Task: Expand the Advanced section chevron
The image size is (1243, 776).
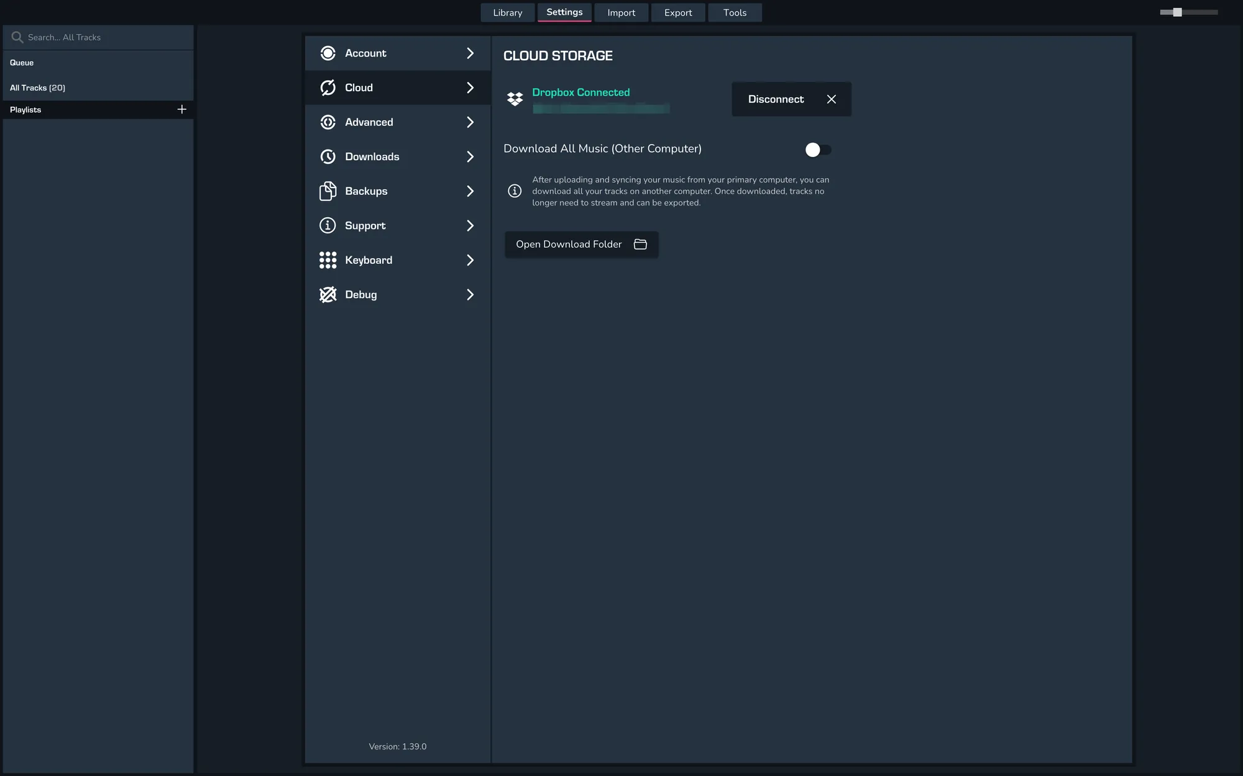Action: pos(470,122)
